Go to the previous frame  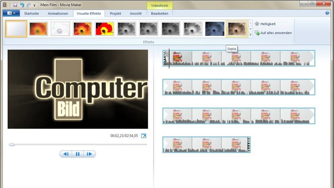[x=66, y=154]
